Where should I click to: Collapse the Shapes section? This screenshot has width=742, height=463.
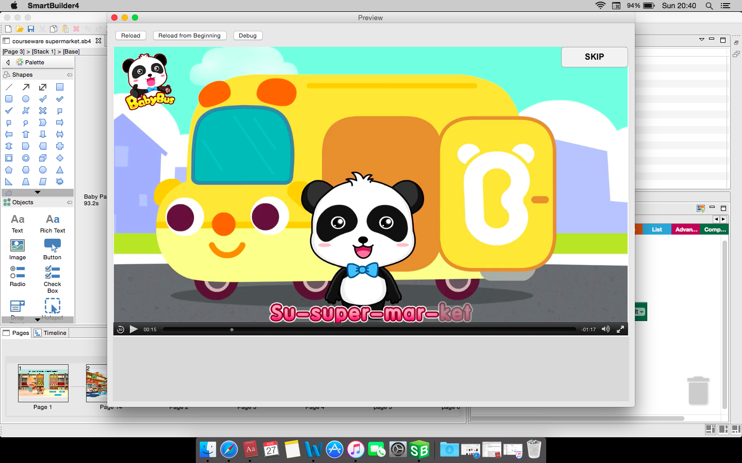click(70, 75)
